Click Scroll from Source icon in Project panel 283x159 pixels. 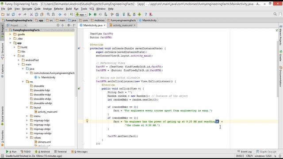click(58, 25)
